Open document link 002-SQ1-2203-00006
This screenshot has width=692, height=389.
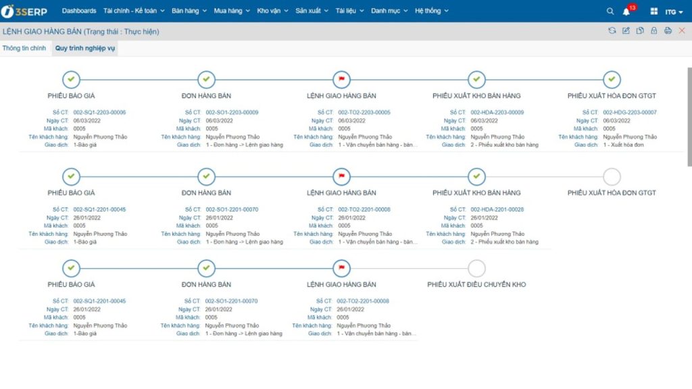(99, 113)
